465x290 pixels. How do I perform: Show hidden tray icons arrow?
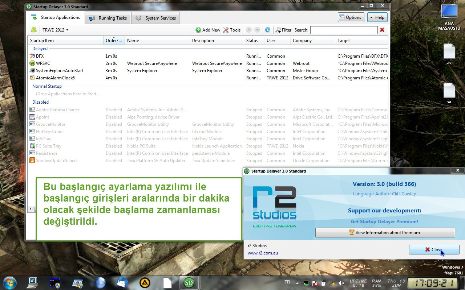click(297, 283)
